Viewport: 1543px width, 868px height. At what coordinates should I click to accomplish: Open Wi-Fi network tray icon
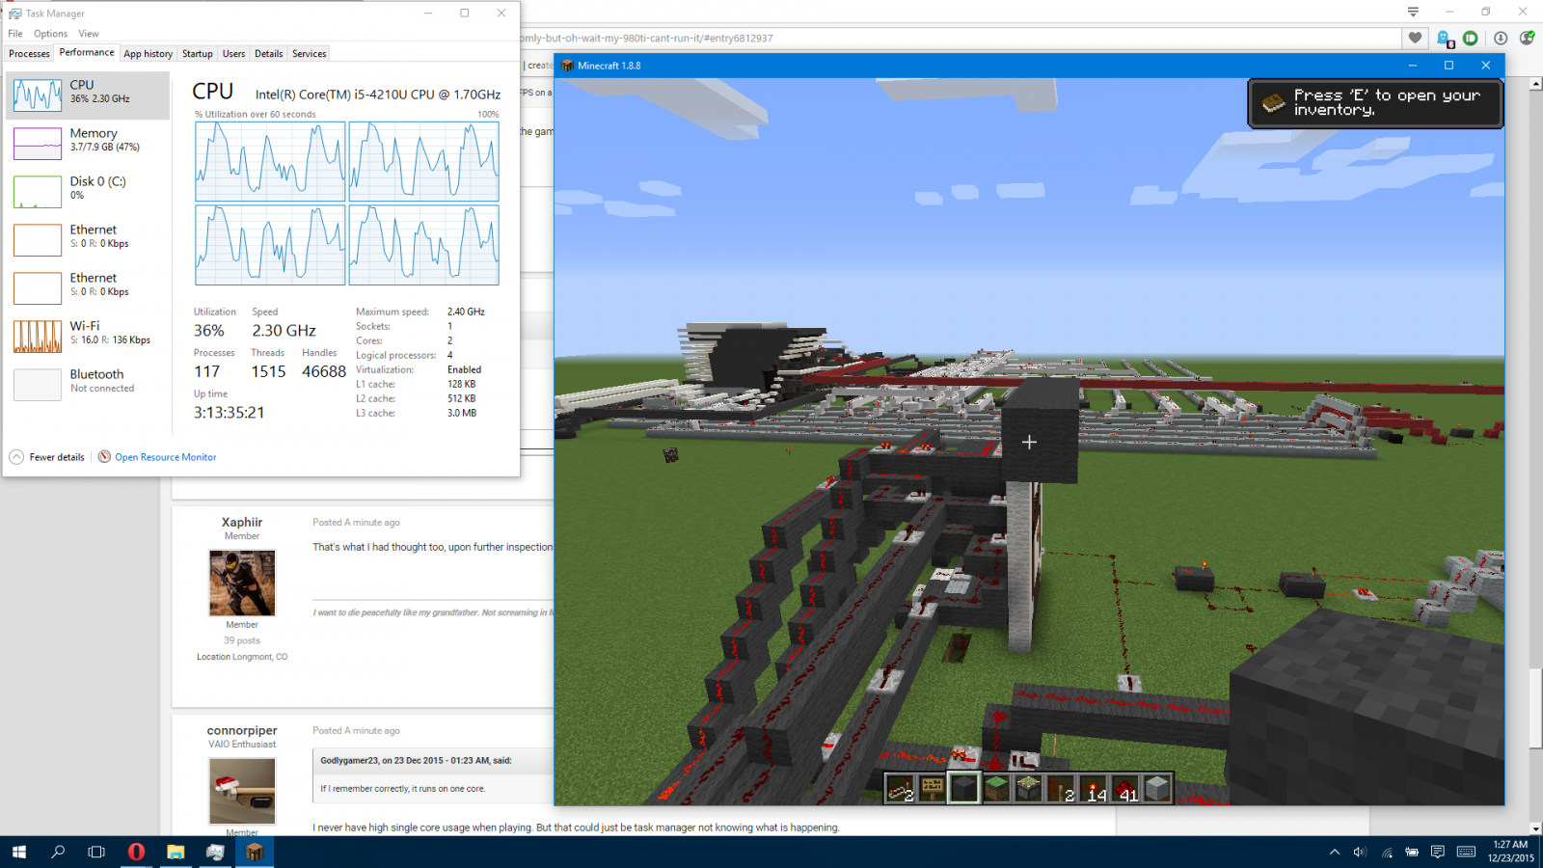(x=1387, y=852)
